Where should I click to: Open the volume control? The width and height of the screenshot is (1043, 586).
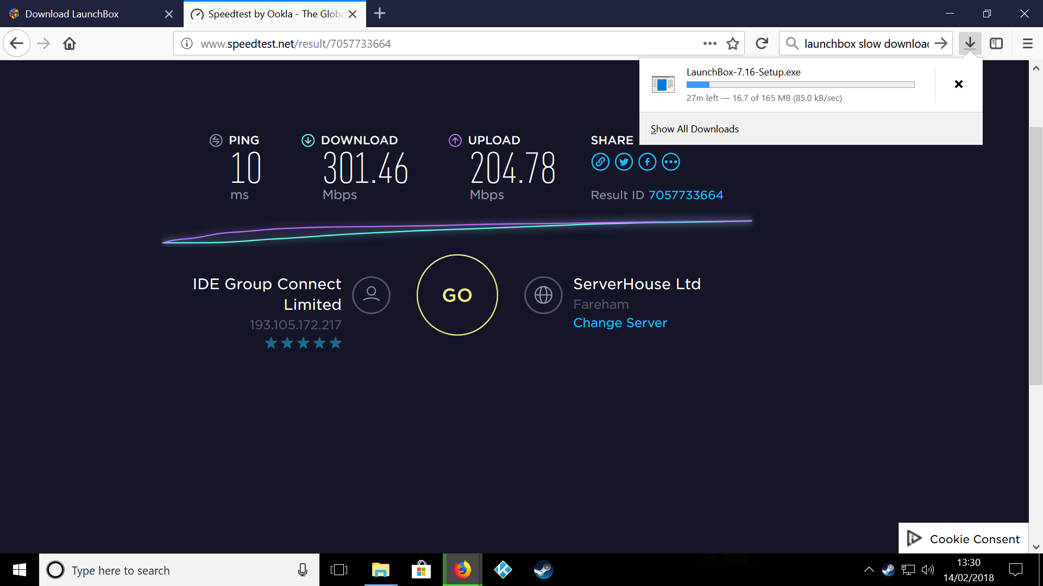[x=928, y=570]
